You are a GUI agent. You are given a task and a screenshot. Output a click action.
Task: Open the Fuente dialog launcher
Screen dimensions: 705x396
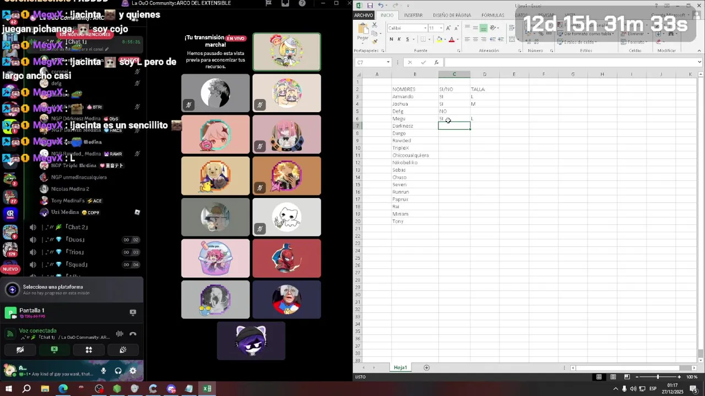tap(458, 51)
